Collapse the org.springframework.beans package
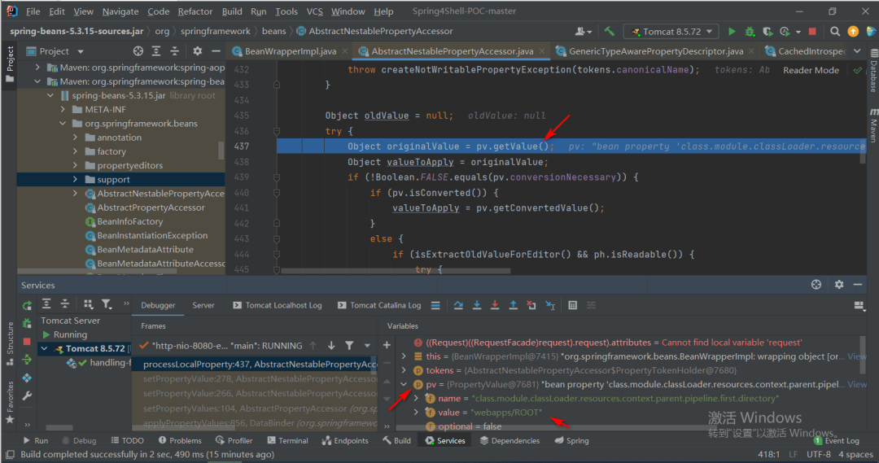879x463 pixels. pyautogui.click(x=63, y=124)
